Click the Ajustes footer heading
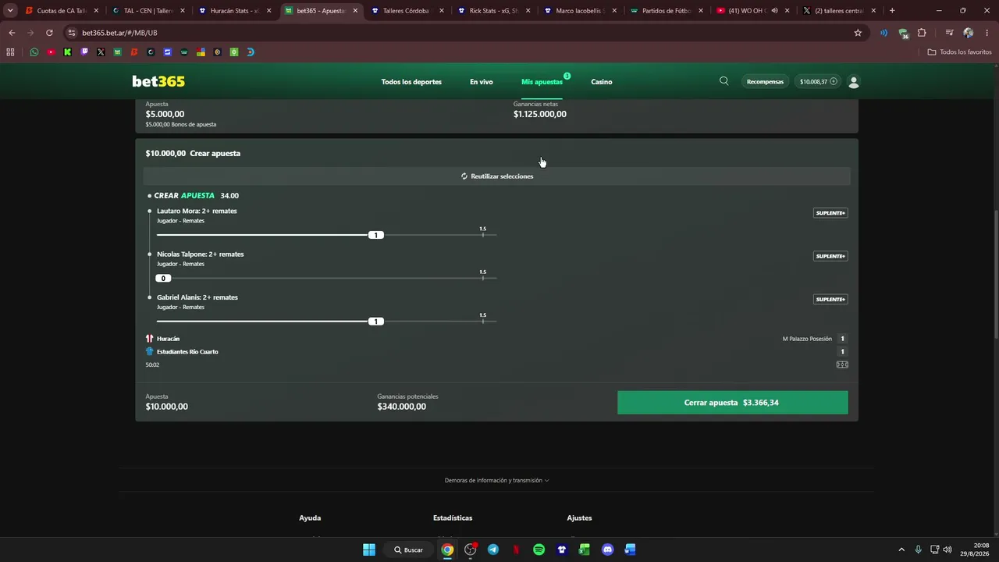Image resolution: width=999 pixels, height=562 pixels. [x=579, y=518]
